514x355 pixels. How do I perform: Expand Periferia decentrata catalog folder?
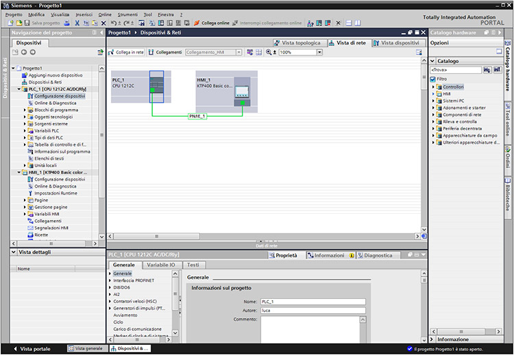433,128
